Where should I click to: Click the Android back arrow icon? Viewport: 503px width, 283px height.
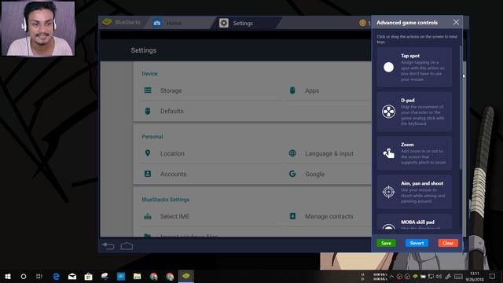108,246
